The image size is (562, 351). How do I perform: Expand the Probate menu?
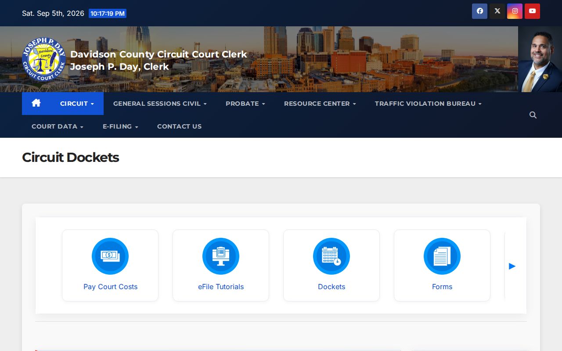(245, 104)
